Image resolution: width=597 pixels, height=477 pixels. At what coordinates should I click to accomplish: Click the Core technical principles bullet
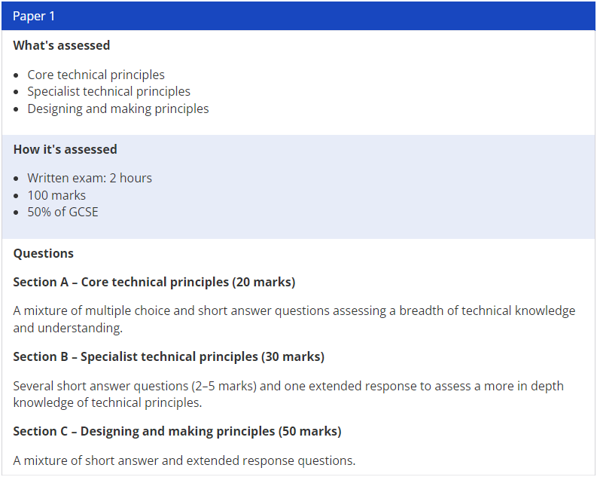[96, 75]
